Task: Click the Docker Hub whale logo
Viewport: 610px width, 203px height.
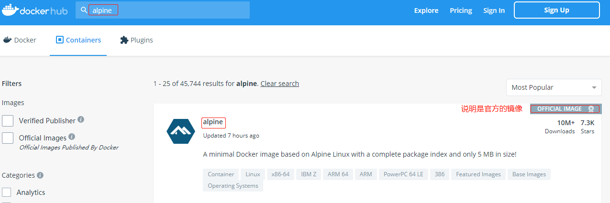Action: pyautogui.click(x=10, y=10)
